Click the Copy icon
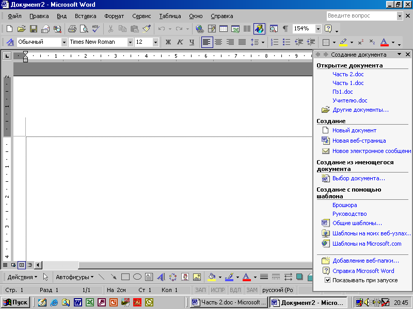 coord(122,29)
